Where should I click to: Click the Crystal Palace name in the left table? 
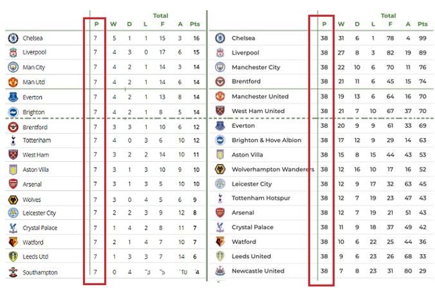40,228
